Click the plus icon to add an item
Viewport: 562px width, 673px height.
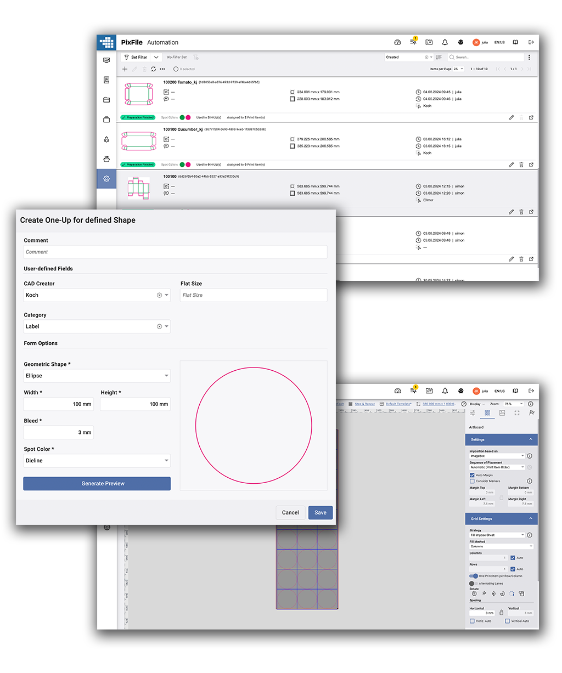(x=125, y=69)
